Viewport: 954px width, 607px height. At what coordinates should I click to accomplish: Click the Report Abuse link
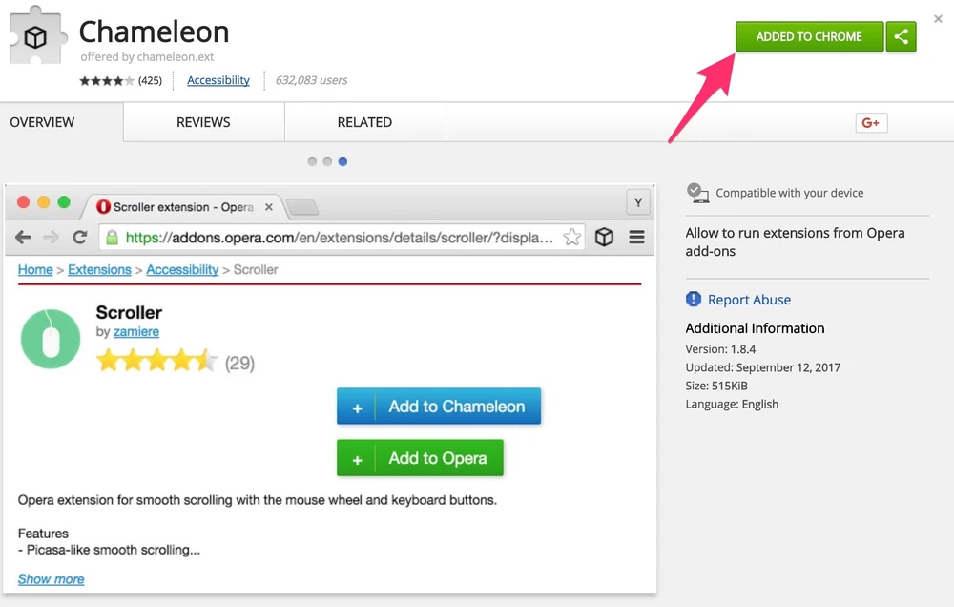pyautogui.click(x=749, y=300)
